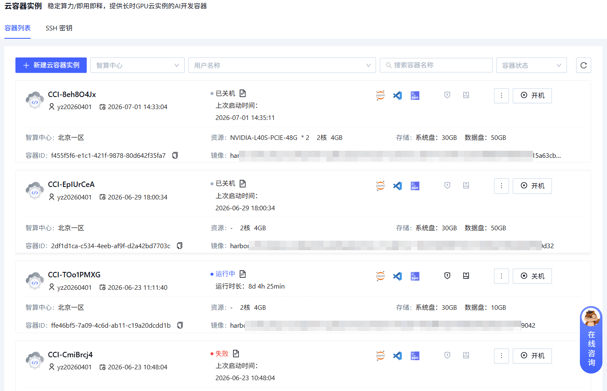Image resolution: width=607 pixels, height=391 pixels.
Task: Click 开机 for CCI-CmiBrcj4
Action: pyautogui.click(x=532, y=356)
